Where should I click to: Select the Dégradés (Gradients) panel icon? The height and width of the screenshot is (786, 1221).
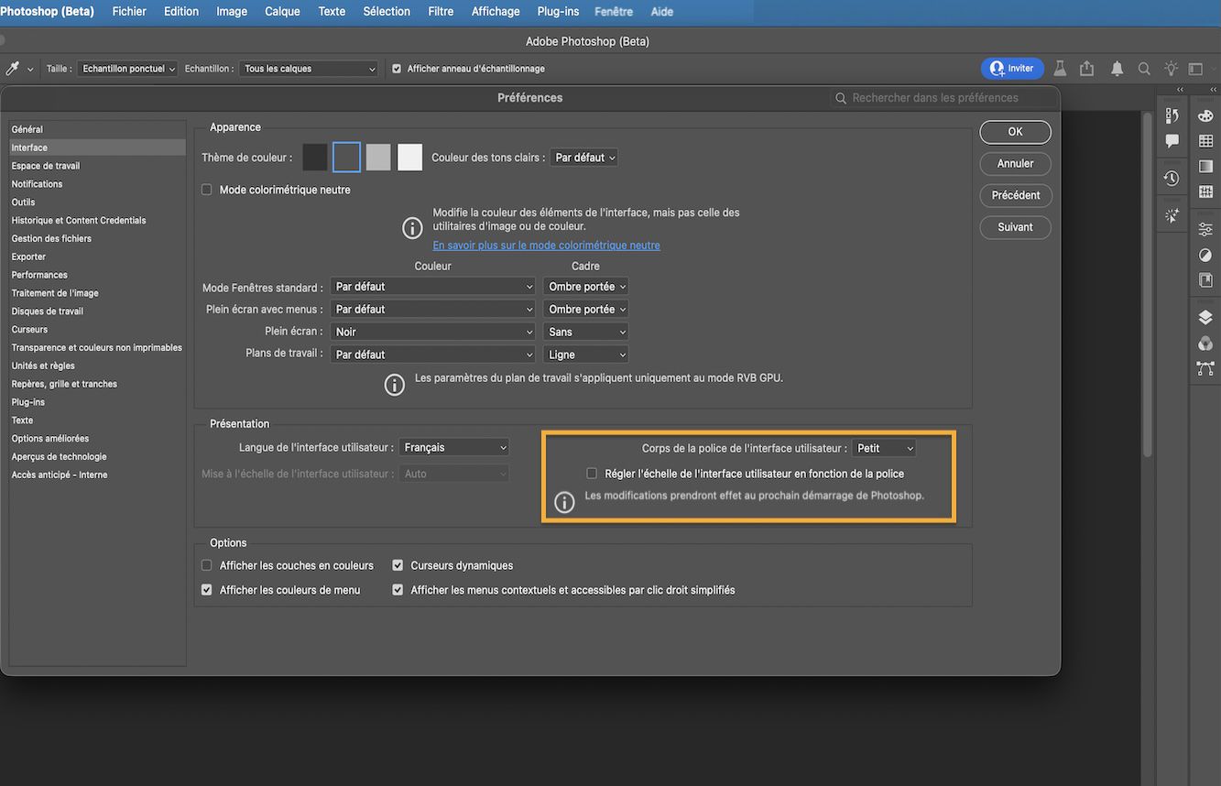[x=1205, y=166]
